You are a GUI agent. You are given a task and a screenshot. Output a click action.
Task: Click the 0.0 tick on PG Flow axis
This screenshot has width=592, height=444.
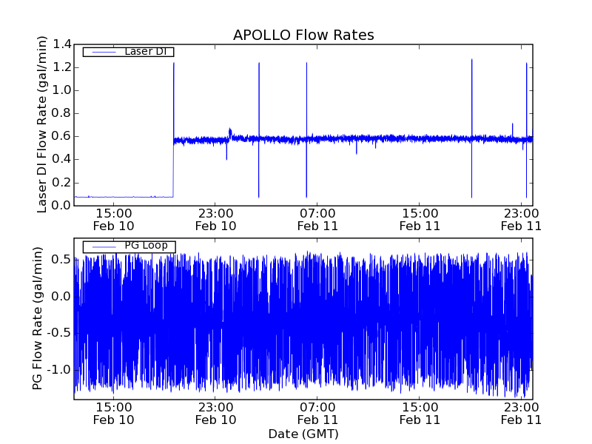tap(62, 297)
